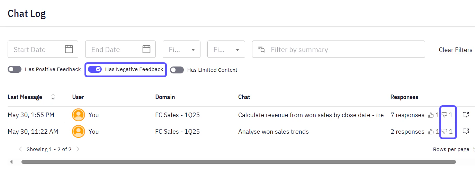Click the filter-search icon in summary field
This screenshot has width=475, height=195.
coord(262,49)
